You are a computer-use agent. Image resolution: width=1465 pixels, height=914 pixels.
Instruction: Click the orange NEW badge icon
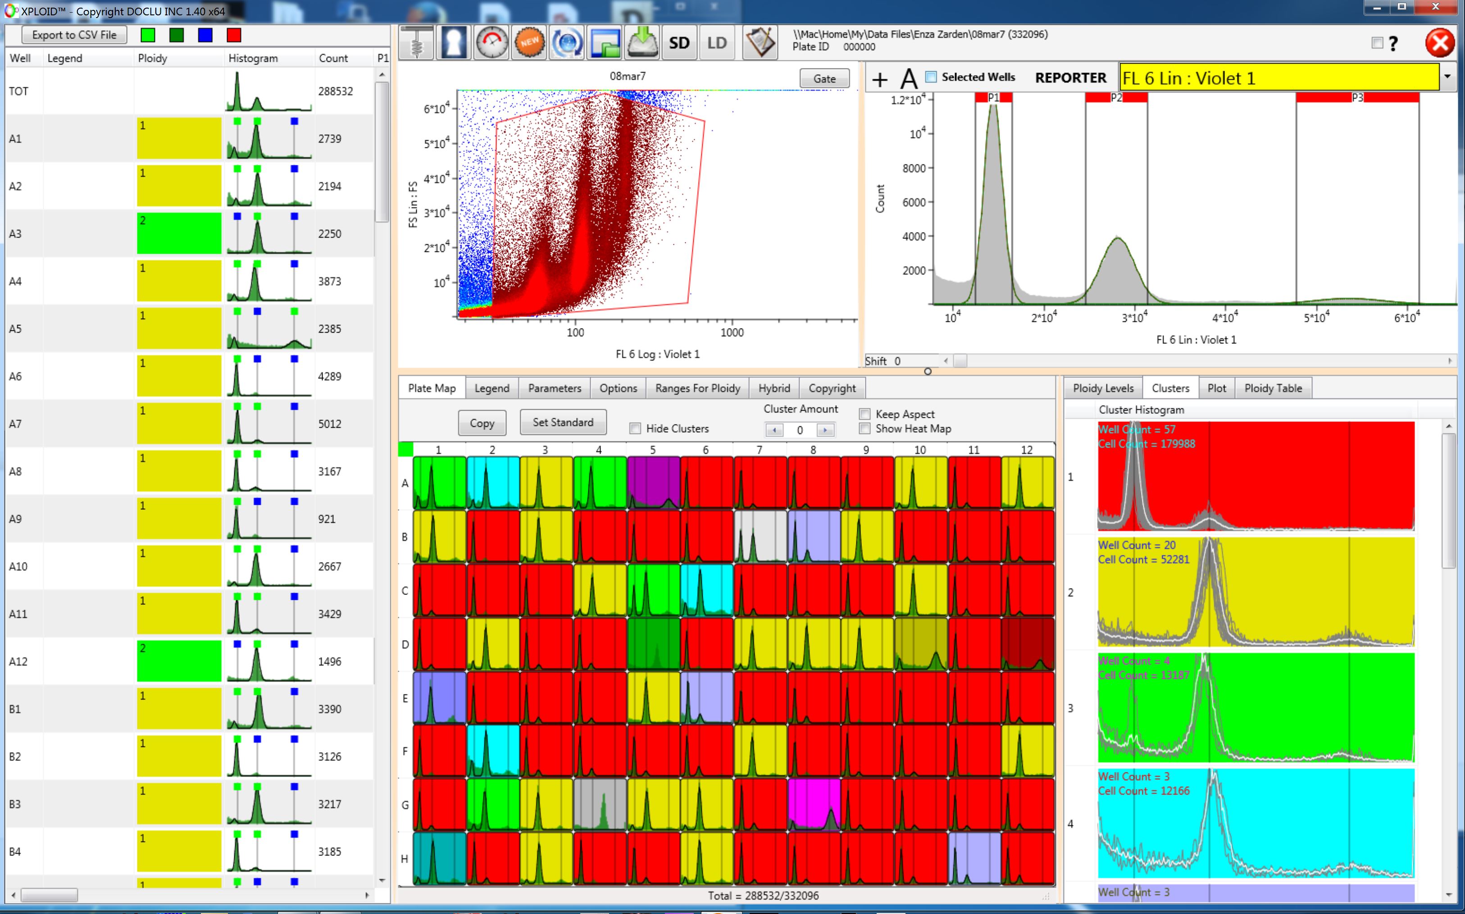coord(529,42)
